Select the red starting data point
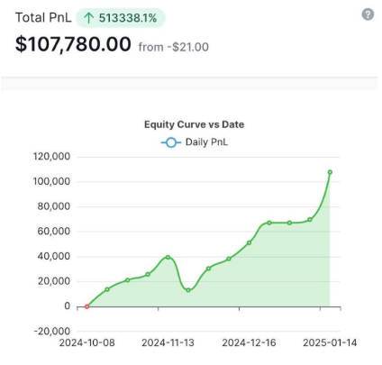This screenshot has width=382, height=365. (86, 306)
